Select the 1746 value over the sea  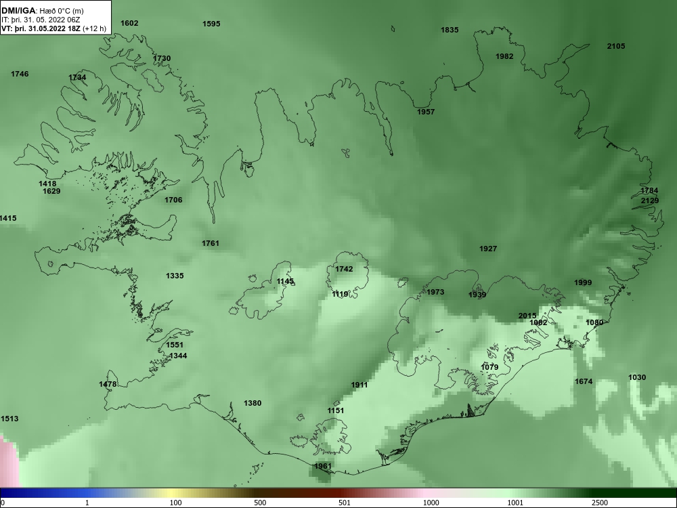[x=20, y=74]
